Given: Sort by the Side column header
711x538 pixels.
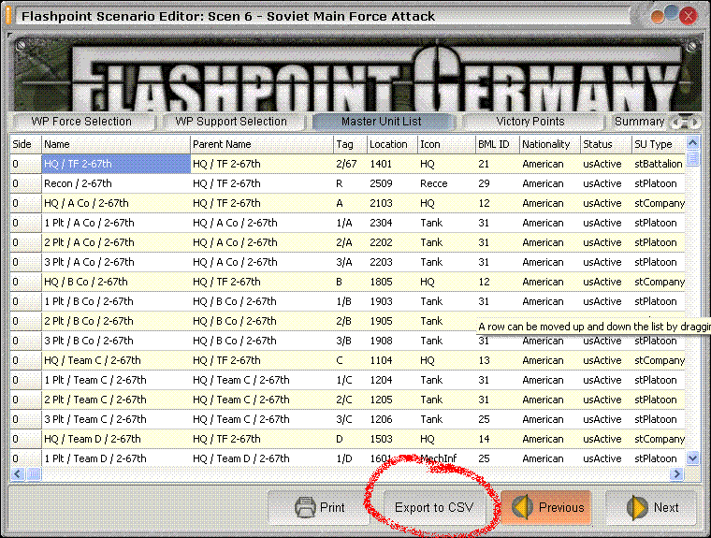Looking at the screenshot, I should coord(25,144).
